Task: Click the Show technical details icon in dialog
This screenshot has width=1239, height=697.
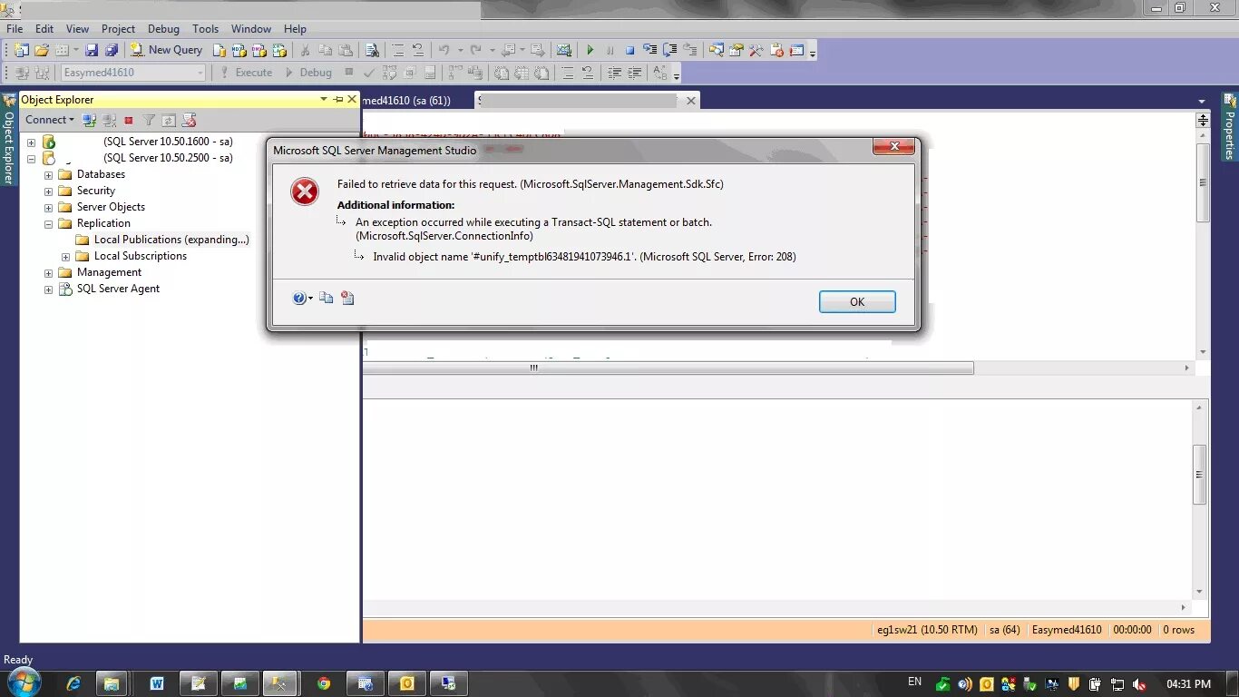Action: point(347,298)
